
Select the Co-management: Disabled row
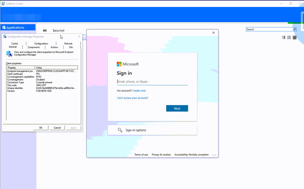pos(42,79)
